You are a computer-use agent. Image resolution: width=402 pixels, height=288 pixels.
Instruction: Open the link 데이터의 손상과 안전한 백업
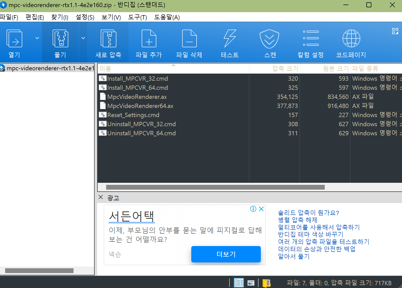coord(317,249)
